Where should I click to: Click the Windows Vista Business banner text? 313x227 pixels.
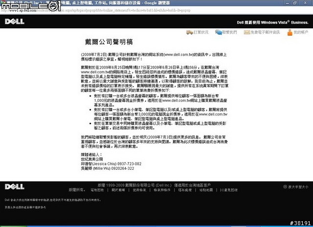tap(272, 23)
